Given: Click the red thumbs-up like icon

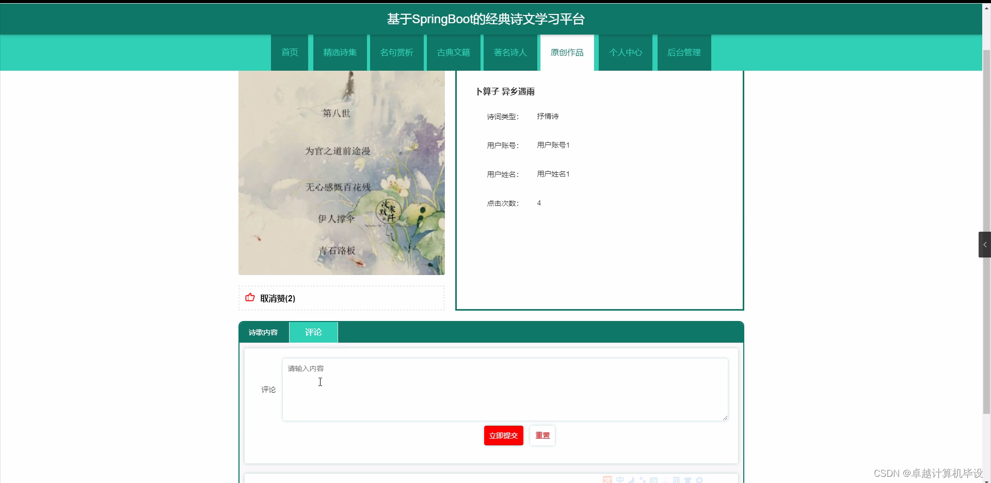Looking at the screenshot, I should 249,298.
